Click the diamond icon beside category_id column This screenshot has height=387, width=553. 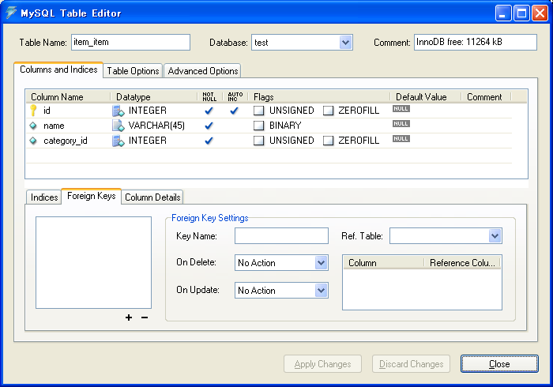(x=33, y=141)
